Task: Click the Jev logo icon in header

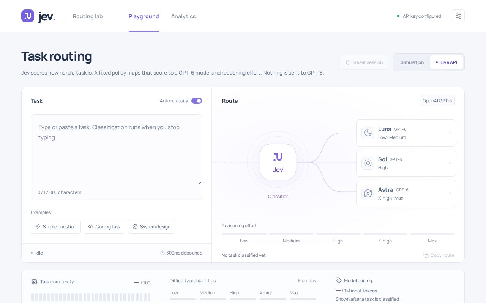Action: [x=28, y=16]
